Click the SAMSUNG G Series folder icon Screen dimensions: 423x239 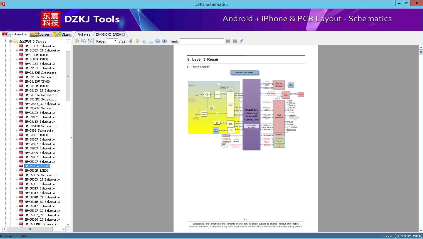[x=16, y=41]
